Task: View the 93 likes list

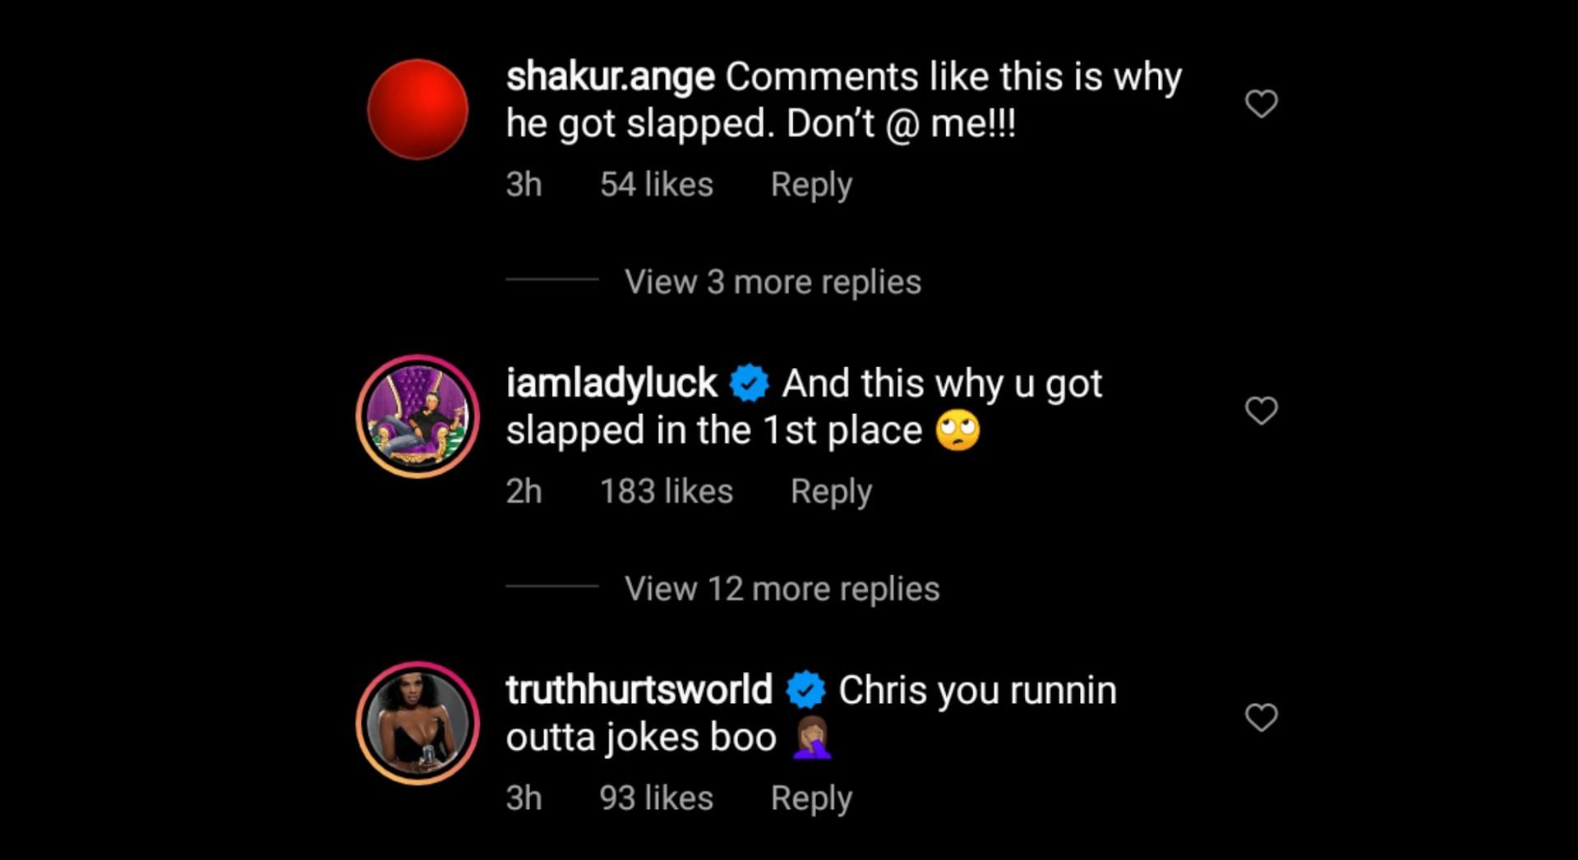Action: (x=657, y=798)
